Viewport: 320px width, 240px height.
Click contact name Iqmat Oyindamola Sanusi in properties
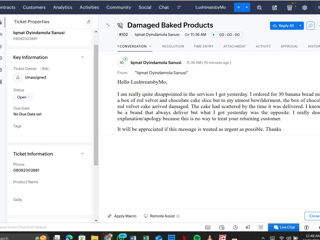click(39, 33)
